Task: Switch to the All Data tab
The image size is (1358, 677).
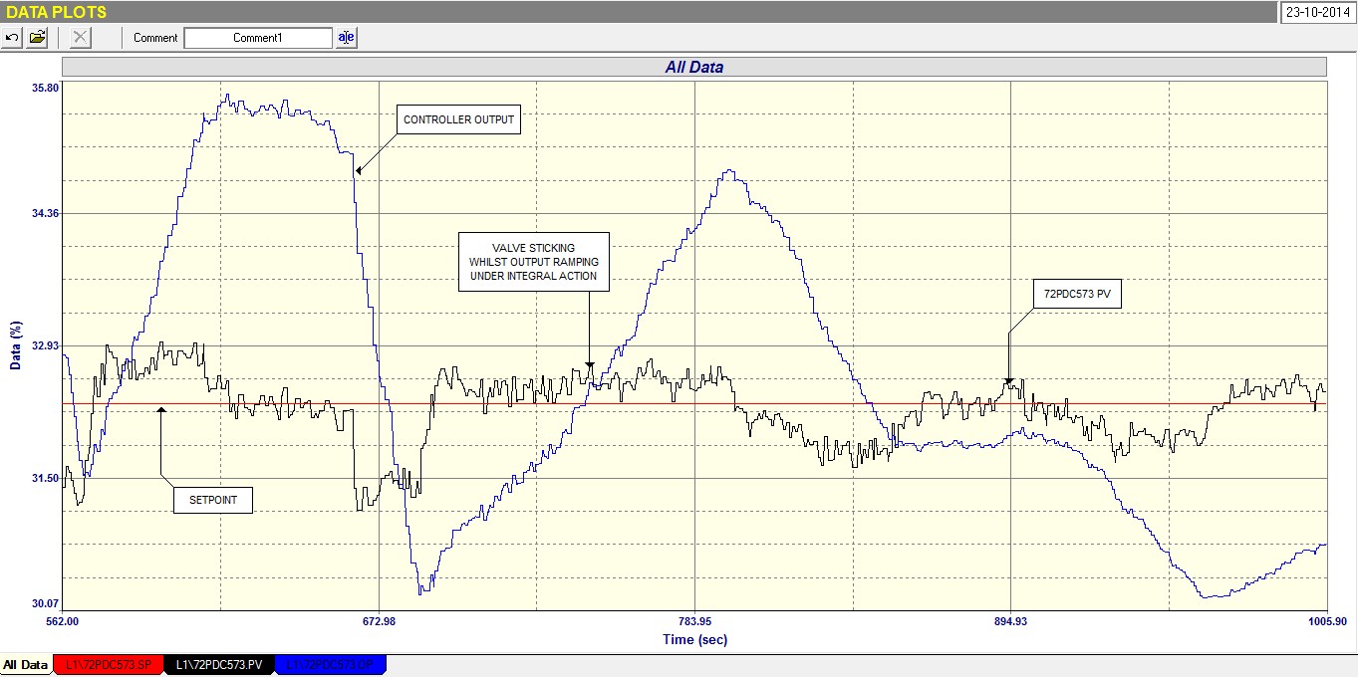Action: 26,665
